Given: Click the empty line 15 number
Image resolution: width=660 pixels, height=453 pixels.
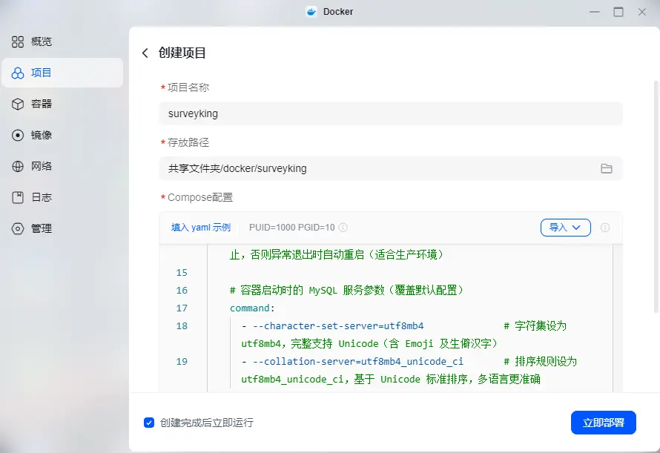Looking at the screenshot, I should (x=182, y=273).
